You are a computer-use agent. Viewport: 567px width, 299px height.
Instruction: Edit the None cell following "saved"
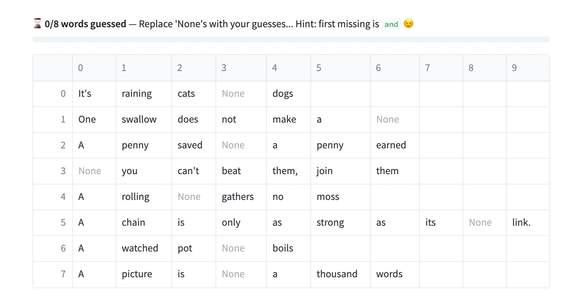[x=233, y=145]
